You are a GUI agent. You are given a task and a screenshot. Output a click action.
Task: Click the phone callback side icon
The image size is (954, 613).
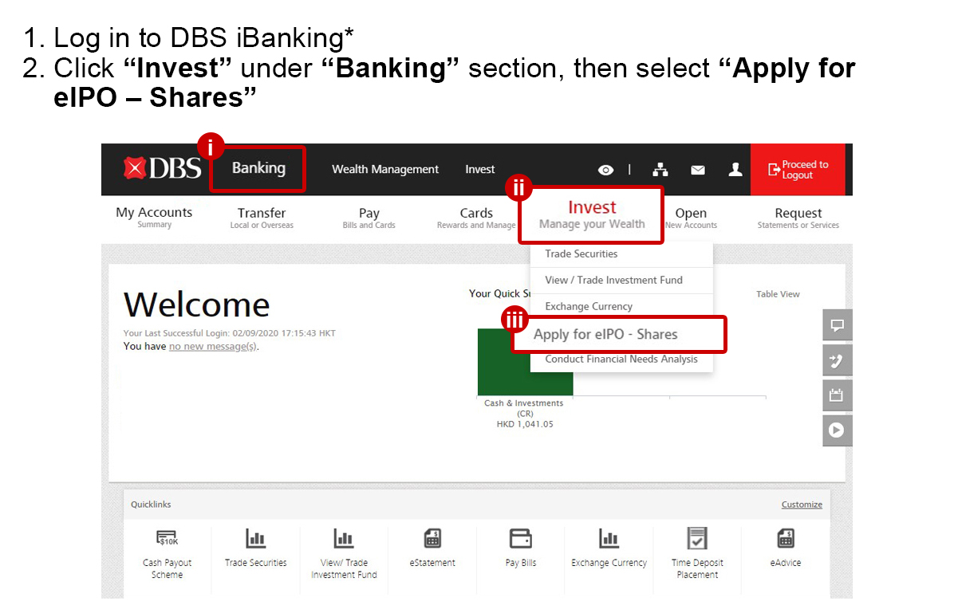pyautogui.click(x=837, y=360)
